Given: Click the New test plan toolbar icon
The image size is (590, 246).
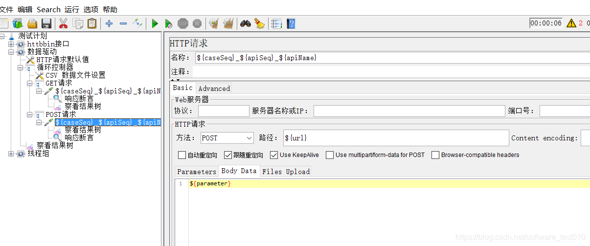Looking at the screenshot, I should [x=4, y=23].
